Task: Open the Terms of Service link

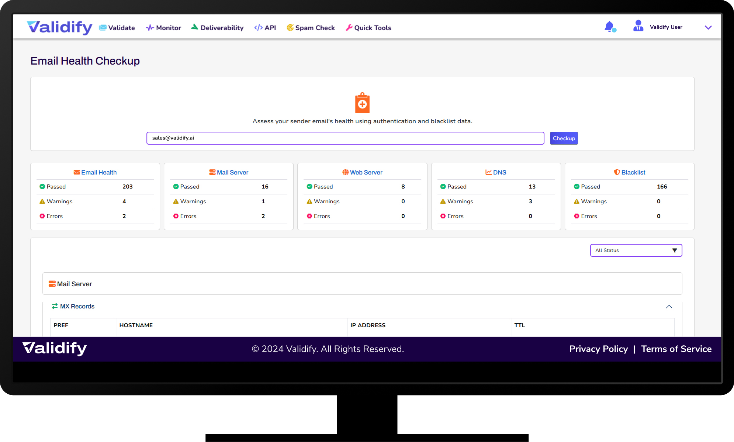Action: (x=676, y=349)
